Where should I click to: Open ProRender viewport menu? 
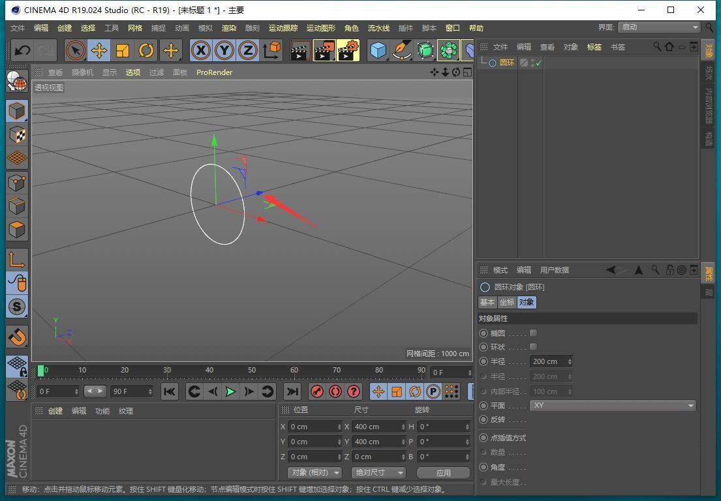point(214,72)
